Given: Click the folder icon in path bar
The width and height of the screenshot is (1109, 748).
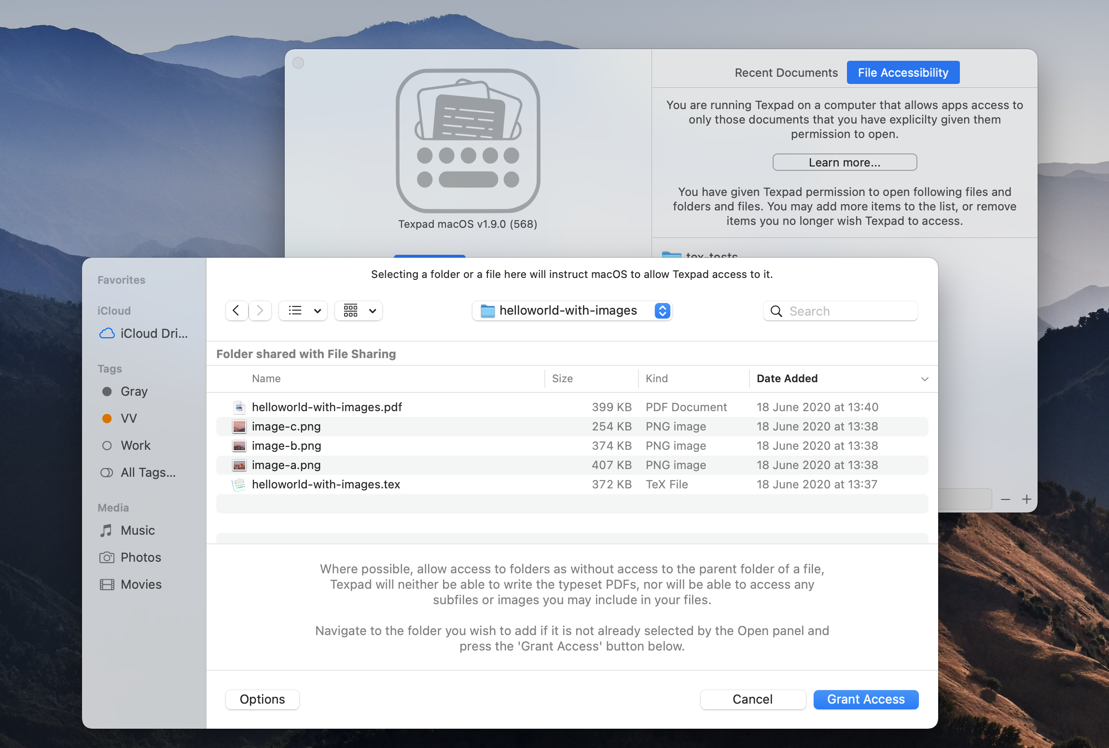Looking at the screenshot, I should 486,310.
